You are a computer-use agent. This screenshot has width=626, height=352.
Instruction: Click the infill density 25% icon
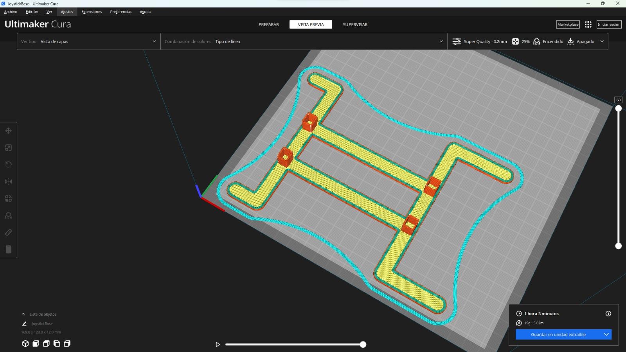click(515, 41)
